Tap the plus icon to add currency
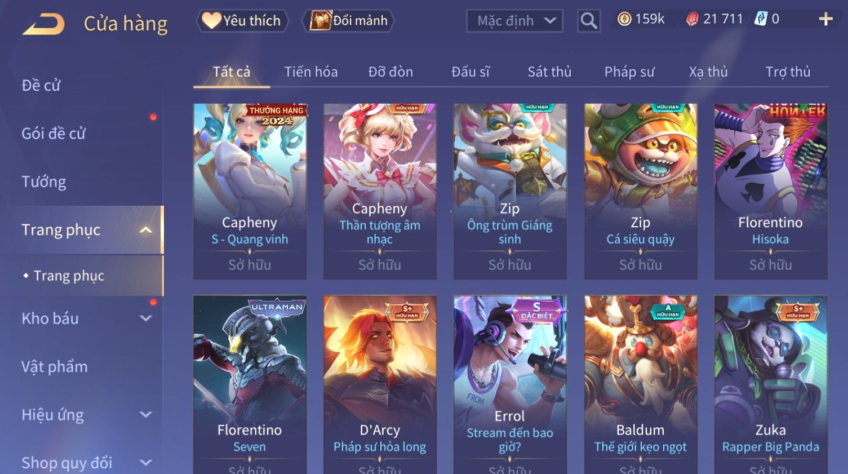 coord(825,19)
